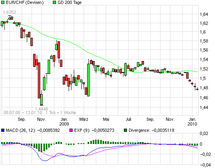215x168 pixels.
Task: Click the 1,52 price axis label
Action: click(204, 69)
